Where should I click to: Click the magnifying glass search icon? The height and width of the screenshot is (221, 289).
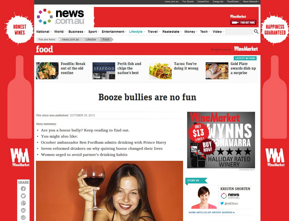pos(256,31)
